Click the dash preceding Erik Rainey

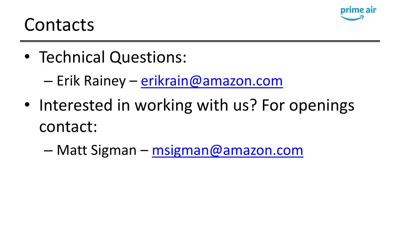pos(48,82)
